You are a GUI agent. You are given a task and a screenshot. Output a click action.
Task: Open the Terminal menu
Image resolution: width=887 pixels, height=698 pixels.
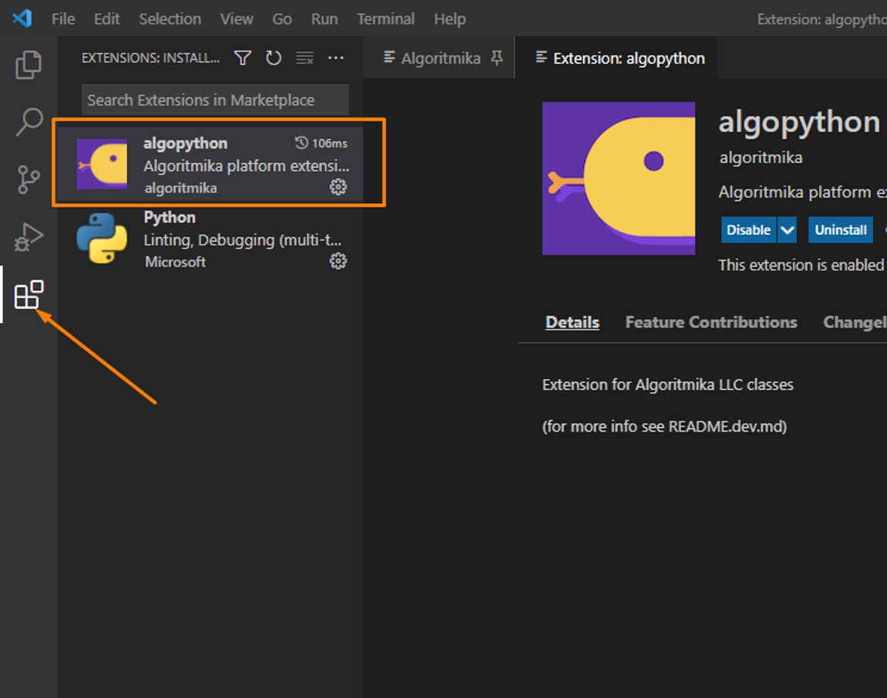pos(386,19)
